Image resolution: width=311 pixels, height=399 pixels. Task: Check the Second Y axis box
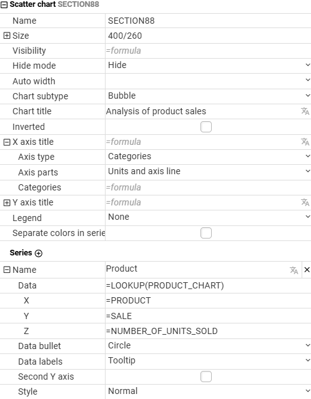coord(206,377)
